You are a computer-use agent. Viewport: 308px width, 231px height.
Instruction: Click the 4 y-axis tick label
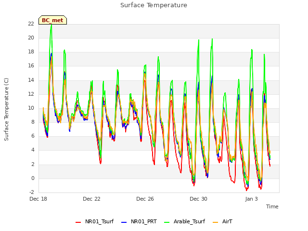[33, 150]
